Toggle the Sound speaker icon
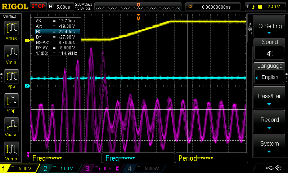This screenshot has width=288, height=173. [x=270, y=53]
